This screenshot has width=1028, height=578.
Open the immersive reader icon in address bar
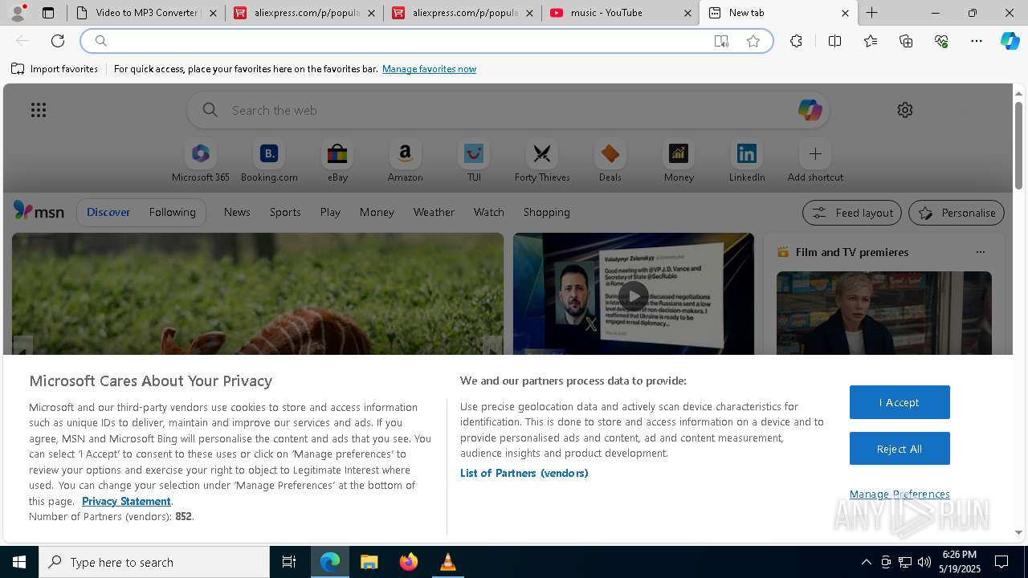tap(721, 41)
